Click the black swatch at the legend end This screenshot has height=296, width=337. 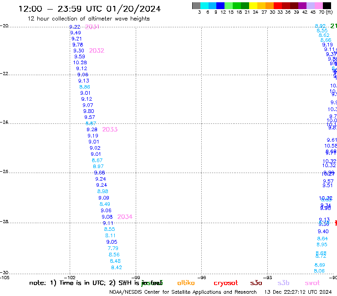pos(327,5)
